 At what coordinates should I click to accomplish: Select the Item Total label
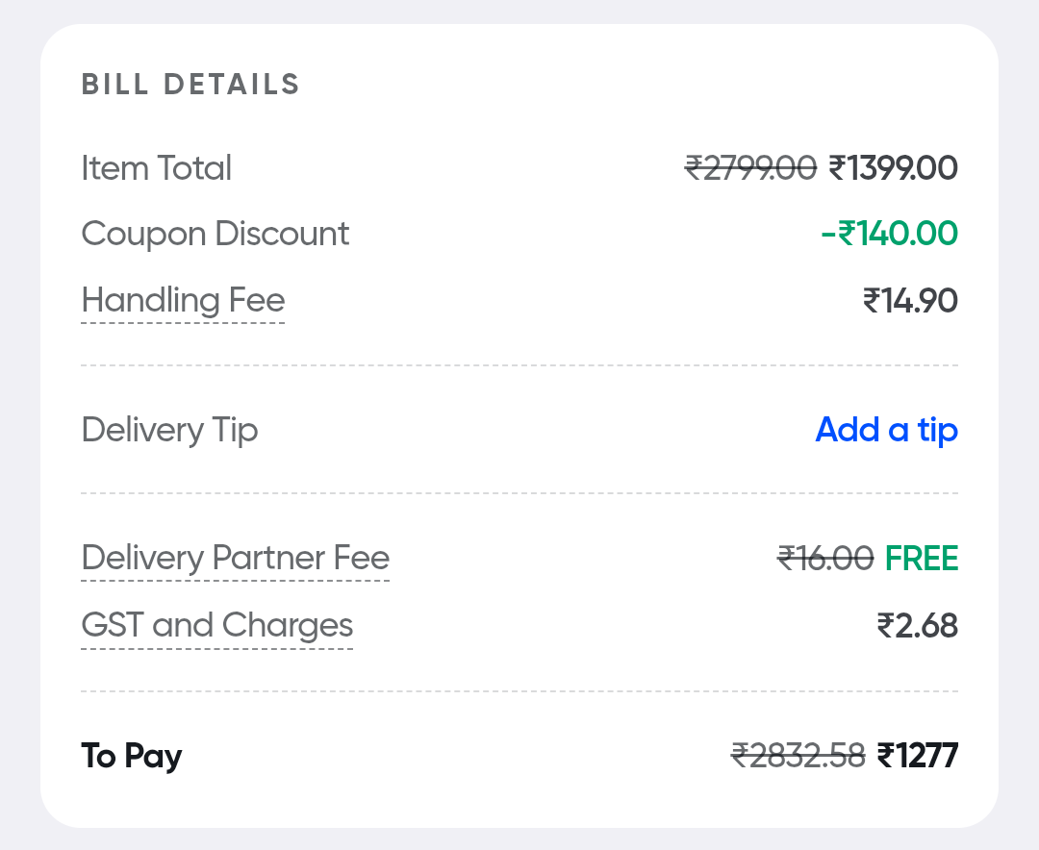coord(156,168)
